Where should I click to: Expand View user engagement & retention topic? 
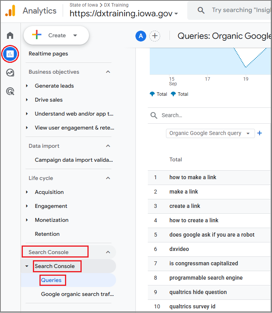[27, 128]
